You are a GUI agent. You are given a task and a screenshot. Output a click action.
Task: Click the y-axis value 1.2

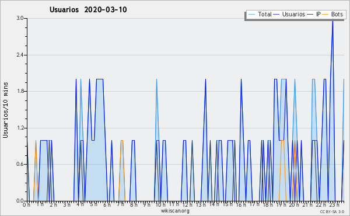tap(20, 128)
